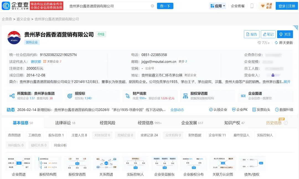Click the info icon next to 历史信息
This screenshot has height=179, width=299.
pyautogui.click(x=286, y=123)
